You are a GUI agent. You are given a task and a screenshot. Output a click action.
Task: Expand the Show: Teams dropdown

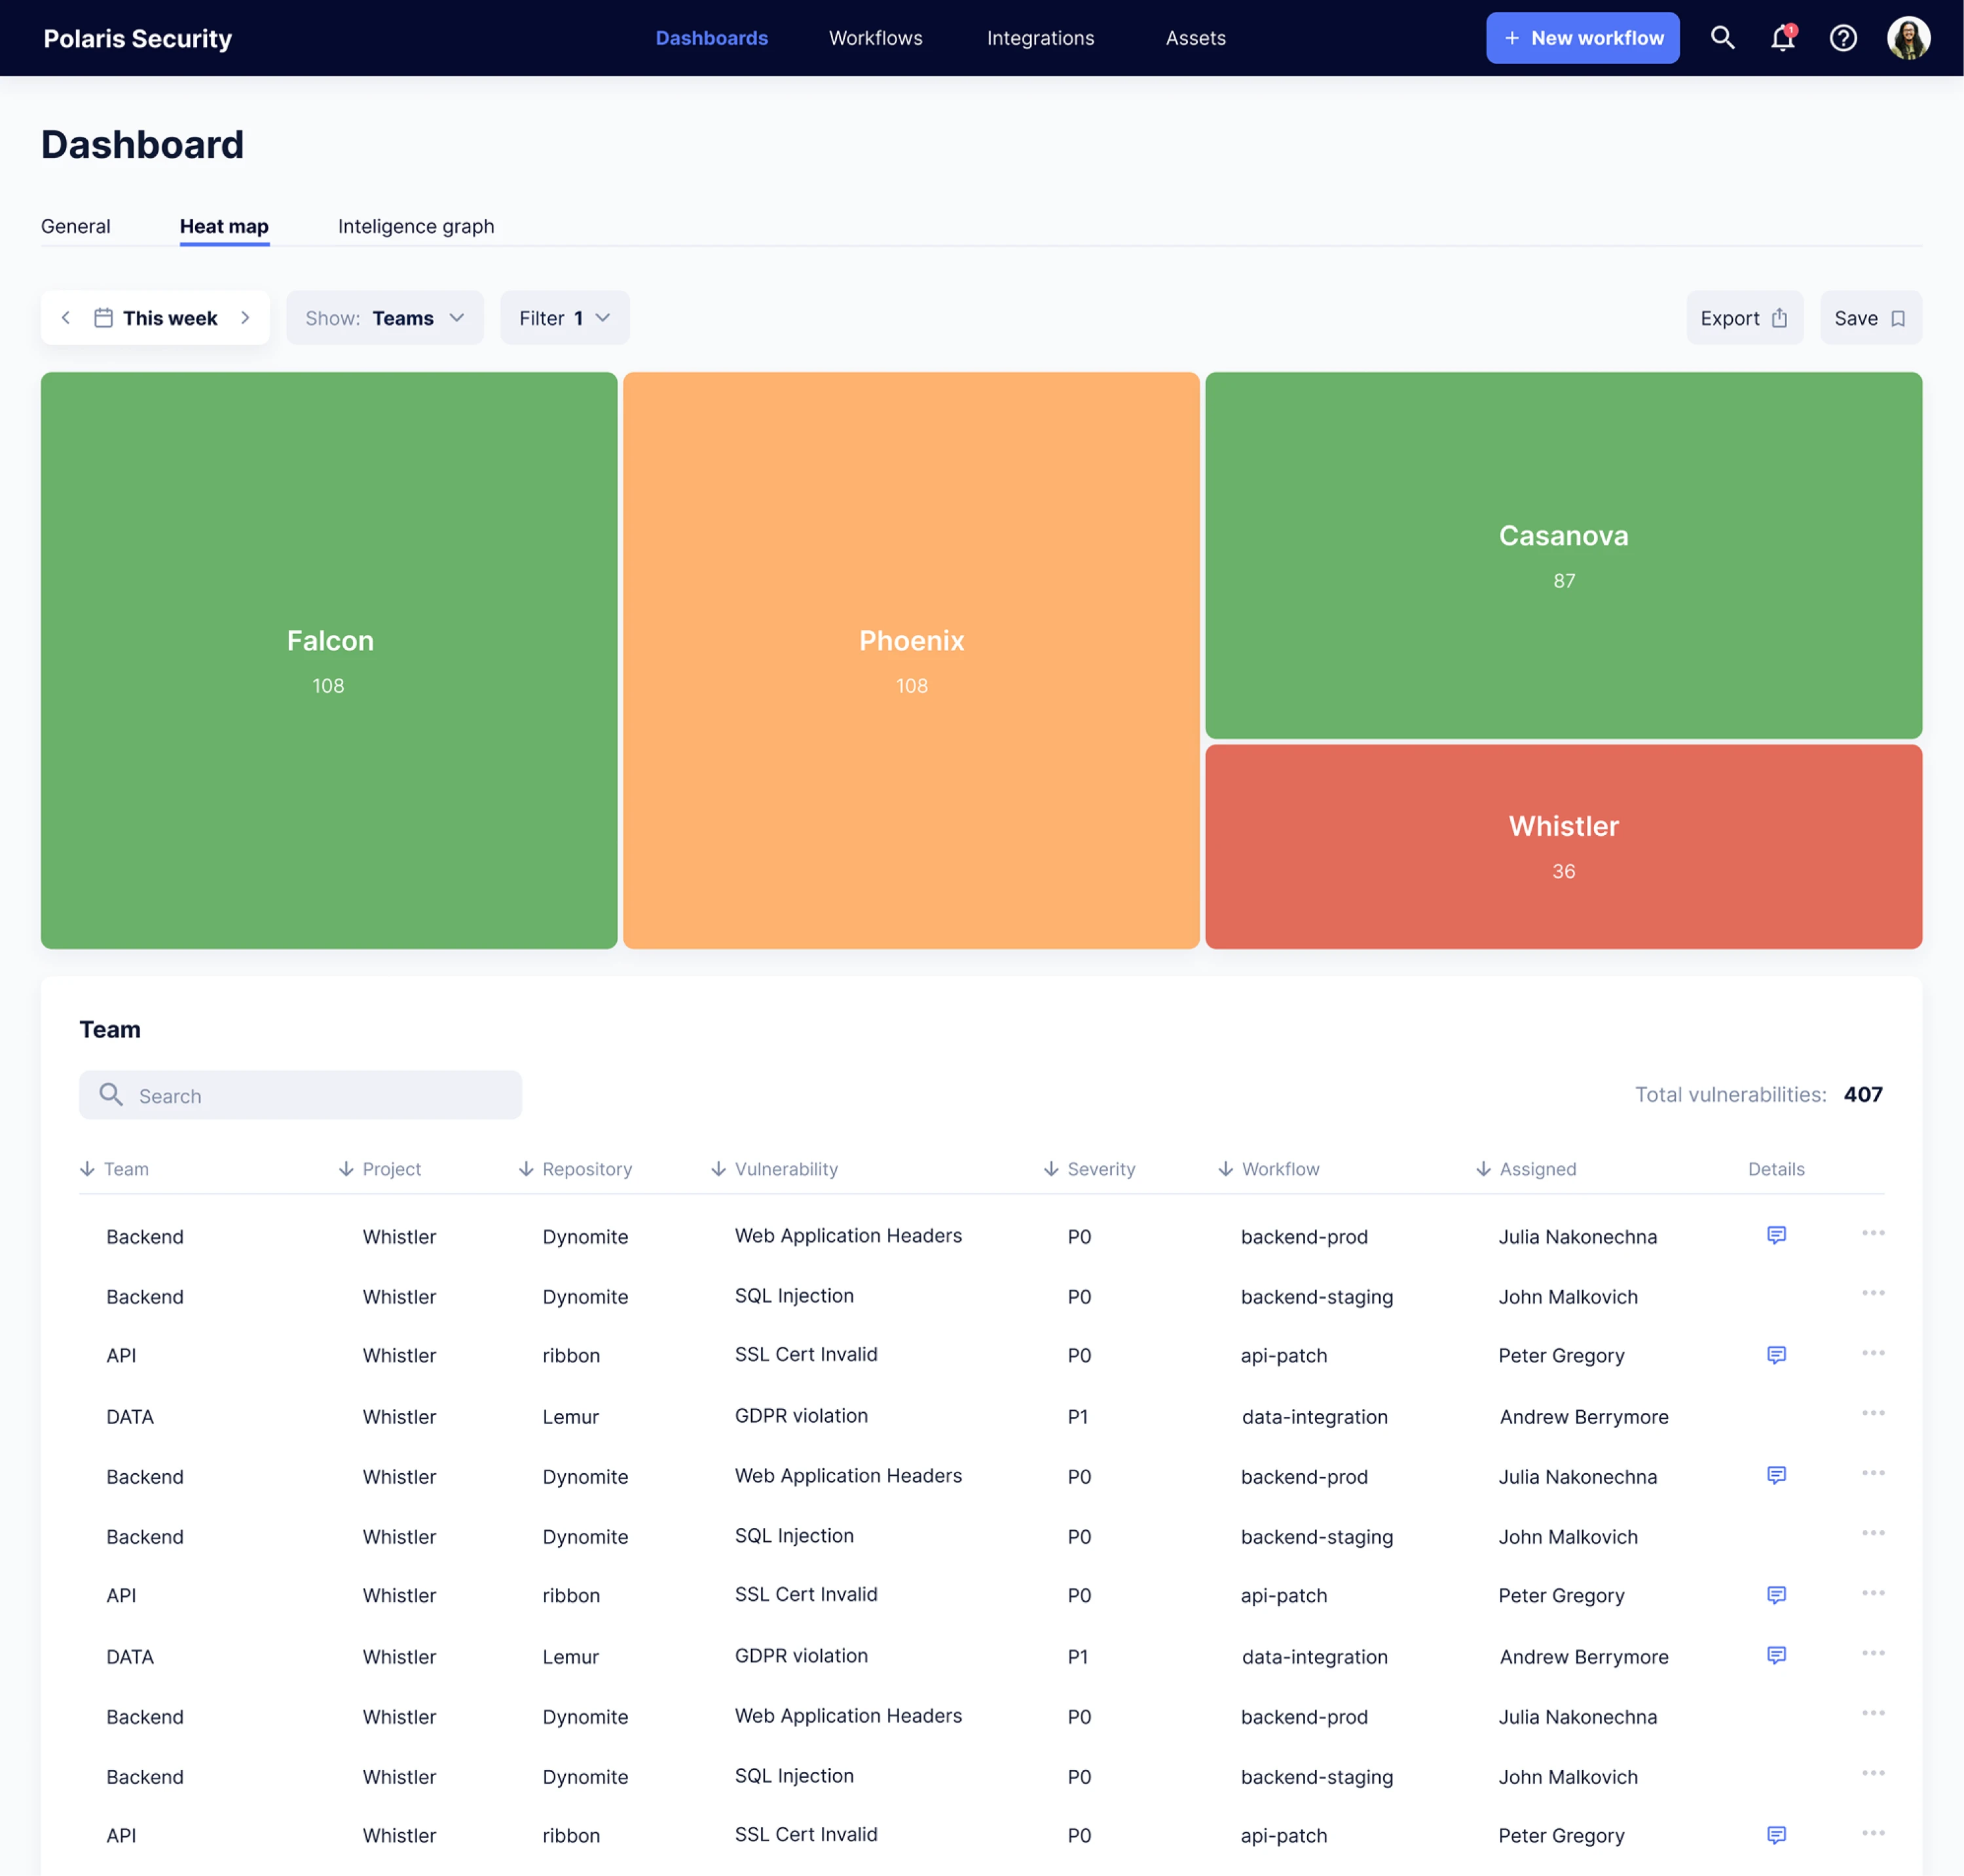pyautogui.click(x=385, y=318)
